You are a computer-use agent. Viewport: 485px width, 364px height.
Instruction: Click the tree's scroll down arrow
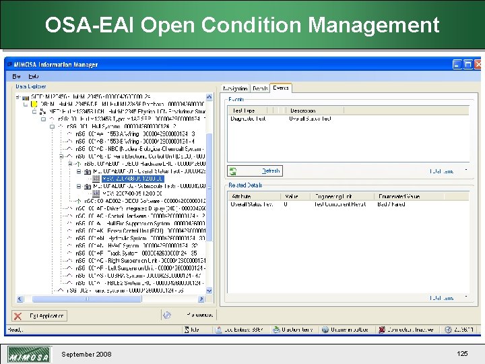209,291
